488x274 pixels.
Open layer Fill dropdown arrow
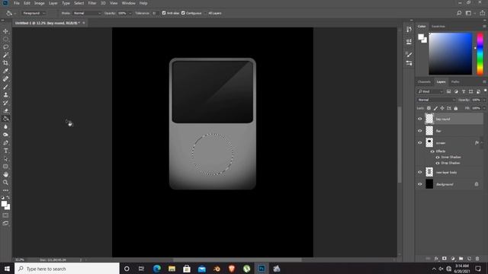coord(484,108)
